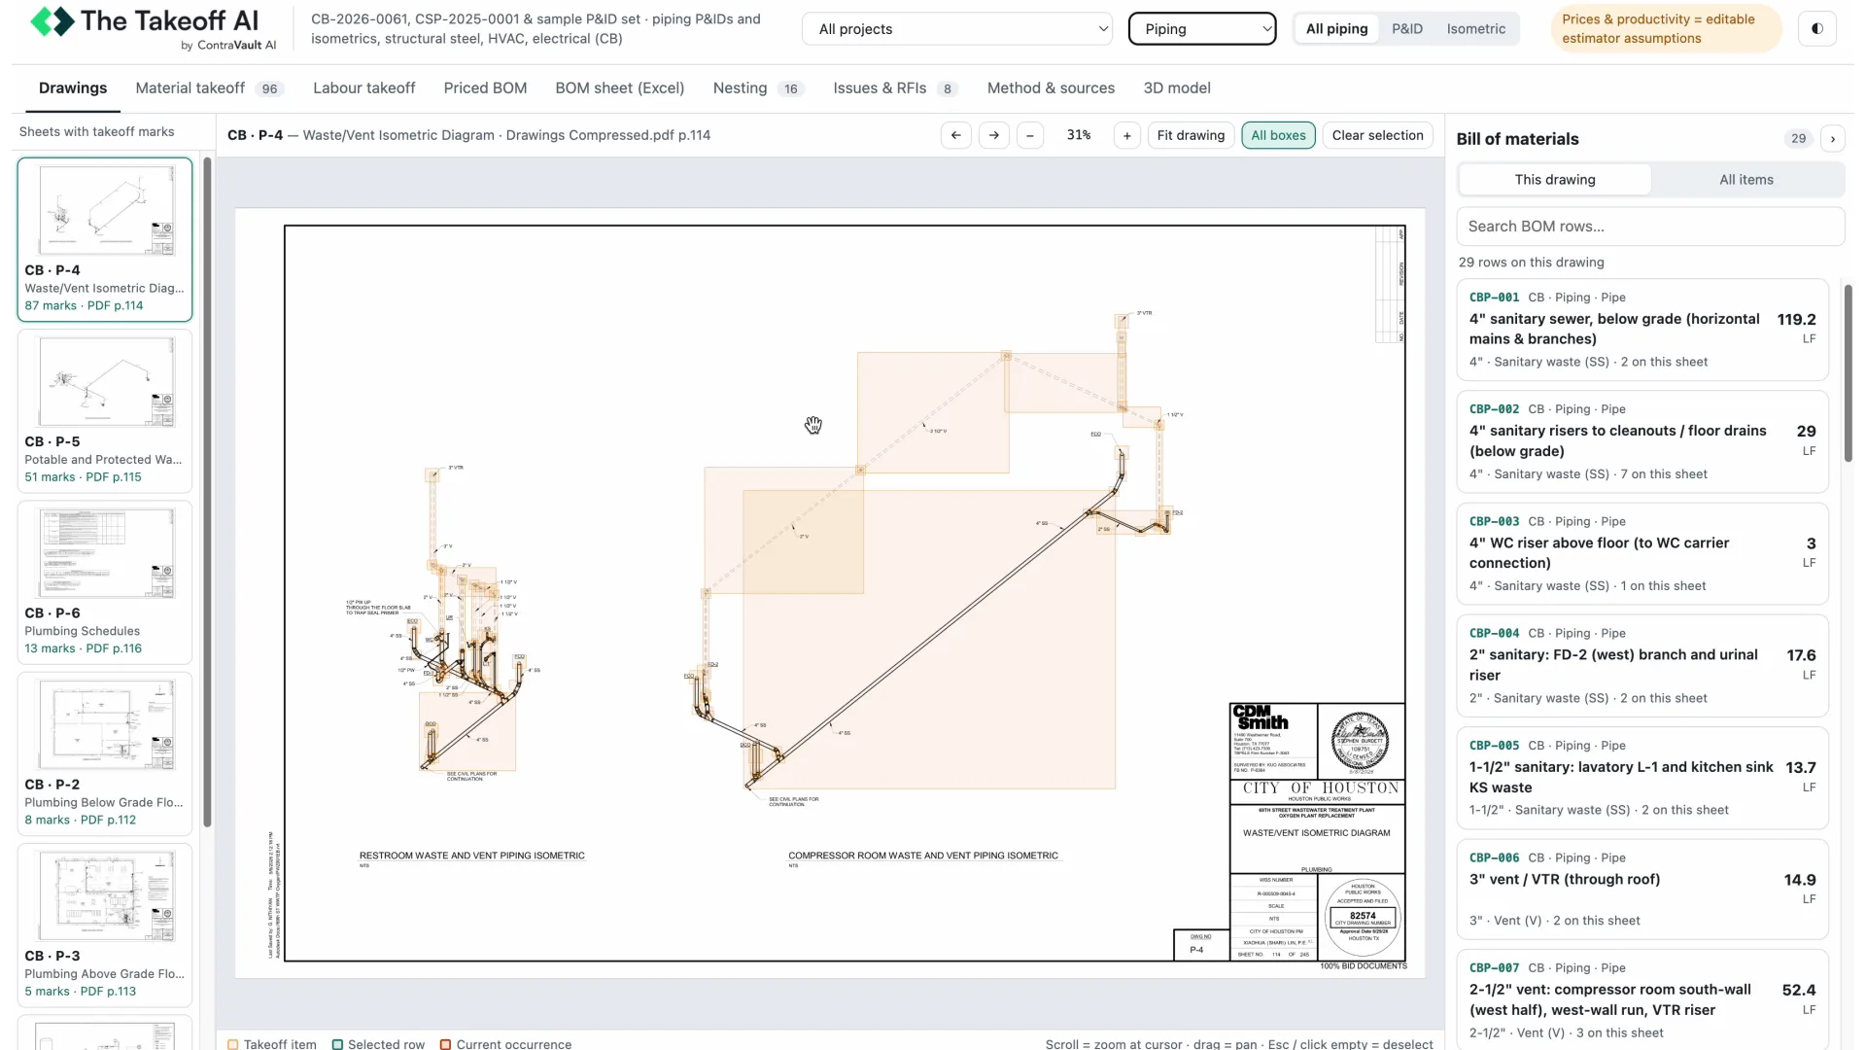Select the Isometric filter
1866x1050 pixels.
pyautogui.click(x=1475, y=29)
